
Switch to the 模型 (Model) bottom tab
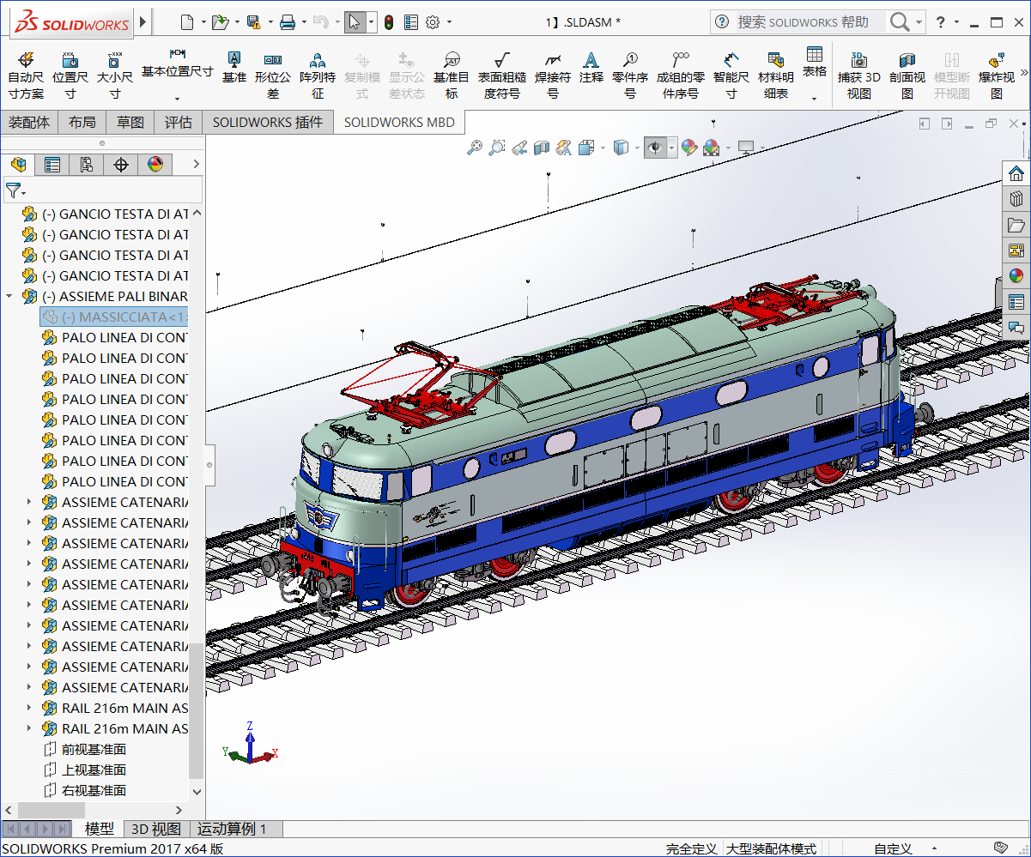(x=100, y=829)
